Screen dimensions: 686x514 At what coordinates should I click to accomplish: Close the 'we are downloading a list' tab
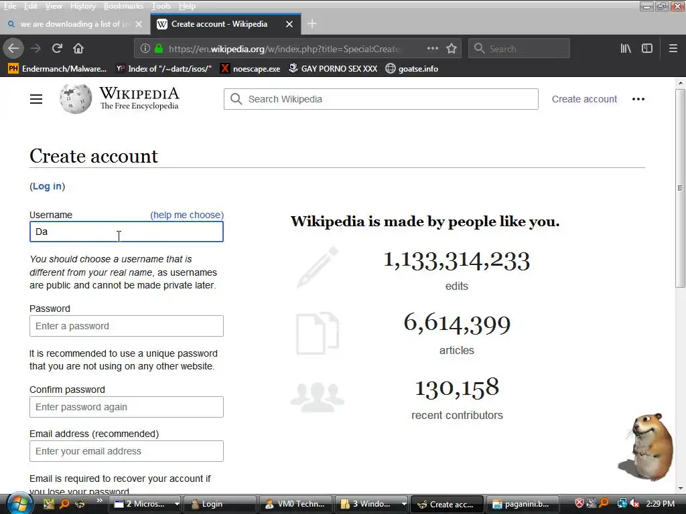(x=139, y=24)
